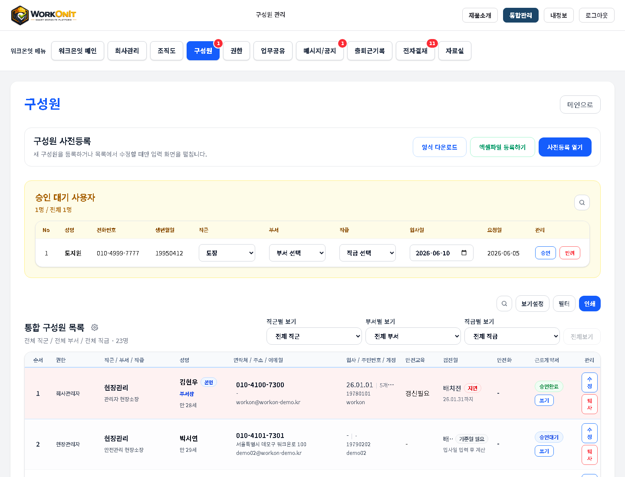Click the 필터 button
The image size is (625, 477).
click(564, 304)
